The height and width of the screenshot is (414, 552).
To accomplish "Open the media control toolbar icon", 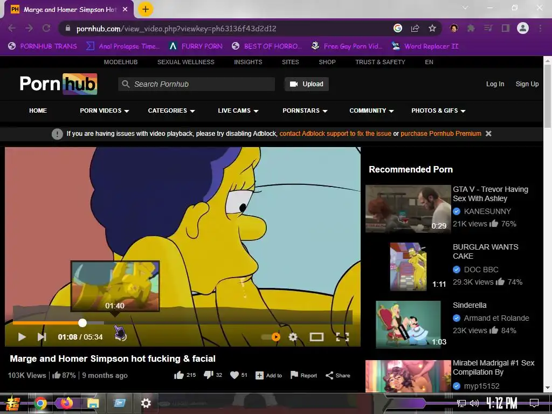I will [488, 28].
